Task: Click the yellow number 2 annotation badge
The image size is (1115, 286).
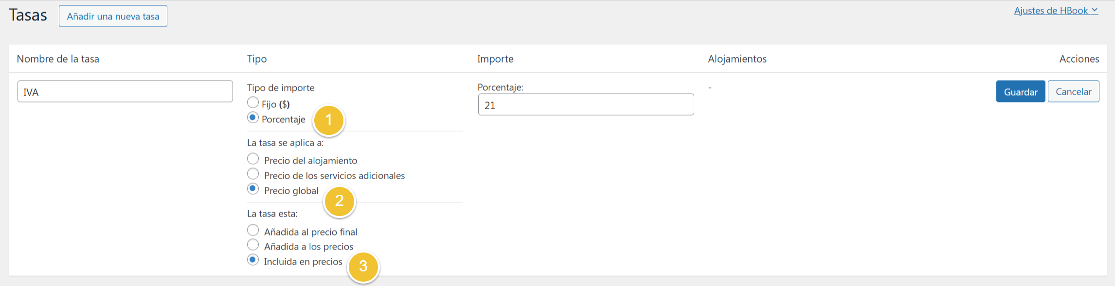Action: tap(340, 201)
